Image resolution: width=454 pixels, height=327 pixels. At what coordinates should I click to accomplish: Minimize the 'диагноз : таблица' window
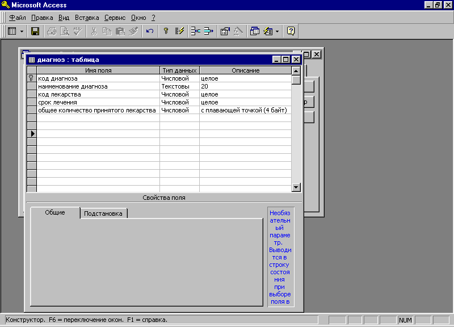tap(276, 60)
